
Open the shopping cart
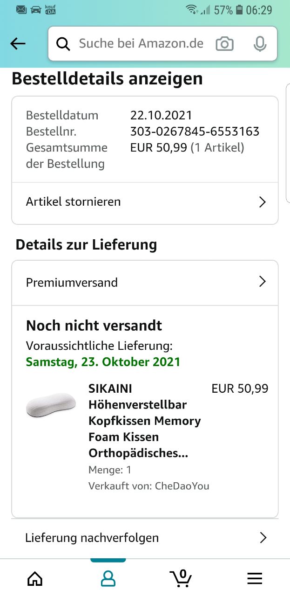pos(181,578)
